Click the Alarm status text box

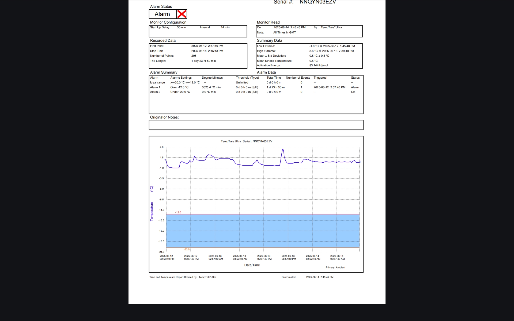click(x=162, y=14)
